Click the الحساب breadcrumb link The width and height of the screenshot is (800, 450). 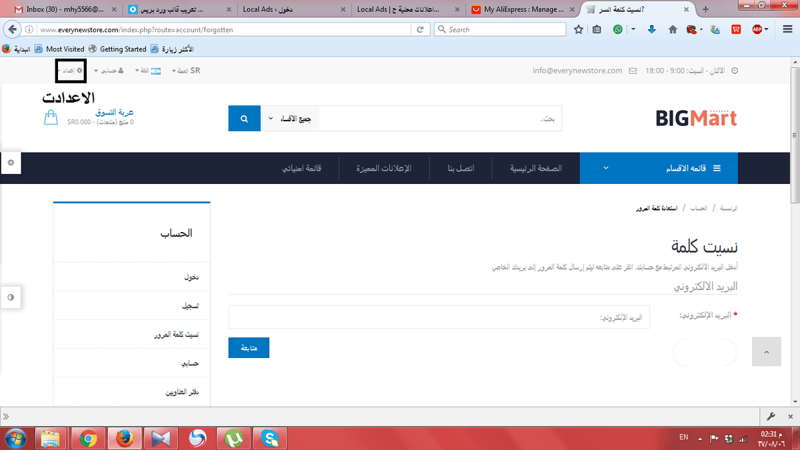click(x=699, y=209)
